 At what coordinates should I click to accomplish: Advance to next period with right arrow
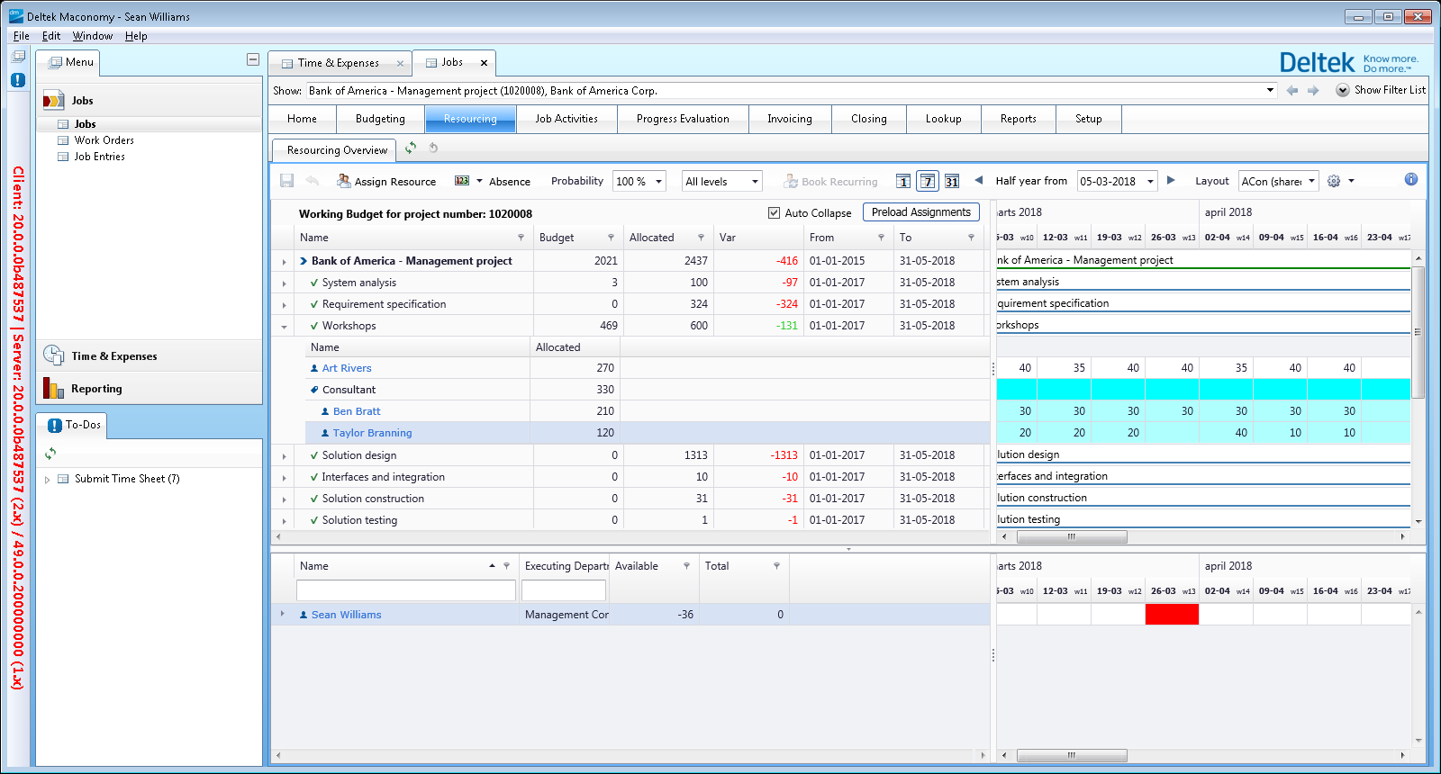click(1171, 180)
